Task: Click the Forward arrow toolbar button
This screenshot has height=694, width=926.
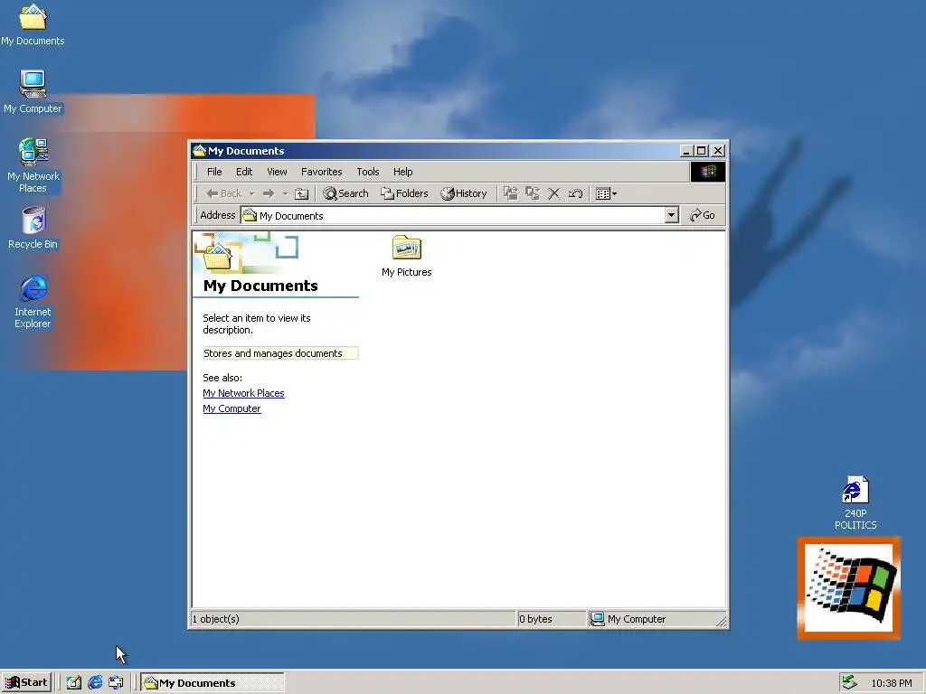Action: (269, 193)
